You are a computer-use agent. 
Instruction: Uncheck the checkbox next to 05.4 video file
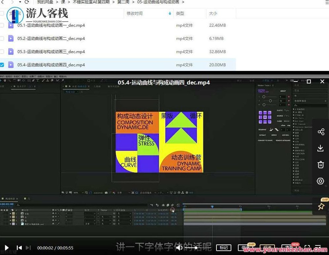point(2,65)
